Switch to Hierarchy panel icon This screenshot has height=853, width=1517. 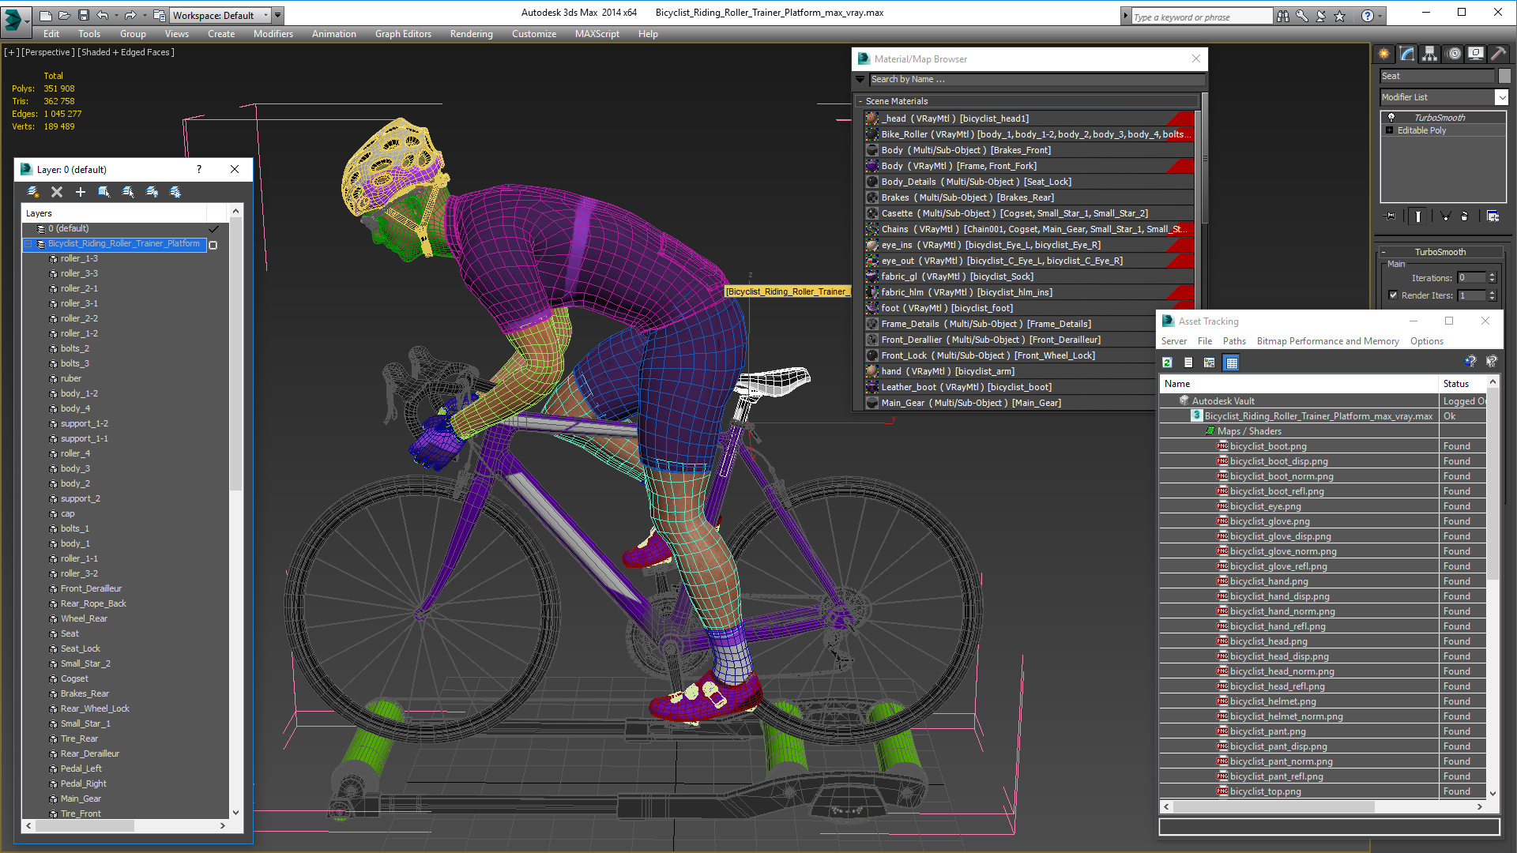point(1430,54)
